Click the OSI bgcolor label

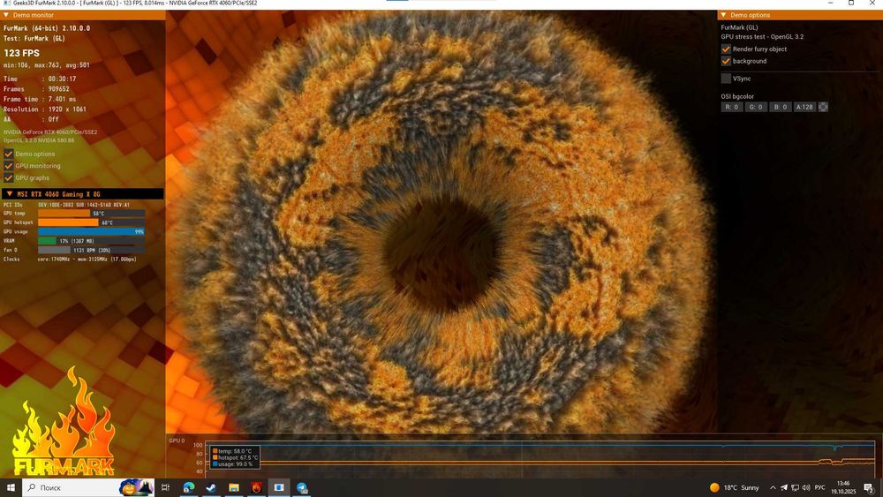737,96
